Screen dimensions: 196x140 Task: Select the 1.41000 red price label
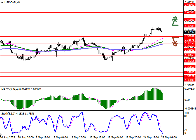coord(190,5)
